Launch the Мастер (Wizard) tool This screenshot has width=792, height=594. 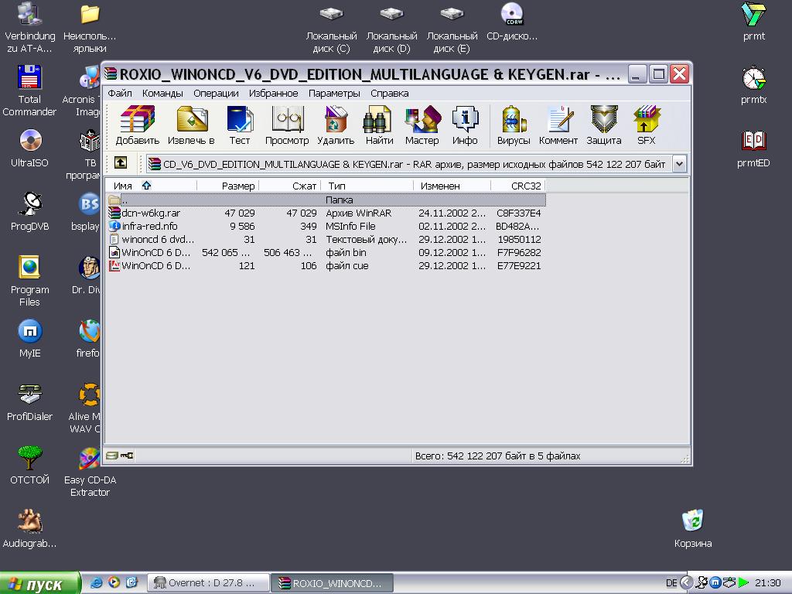[x=422, y=125]
